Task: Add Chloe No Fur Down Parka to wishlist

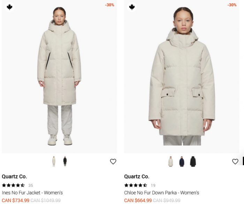Action: pos(235,162)
